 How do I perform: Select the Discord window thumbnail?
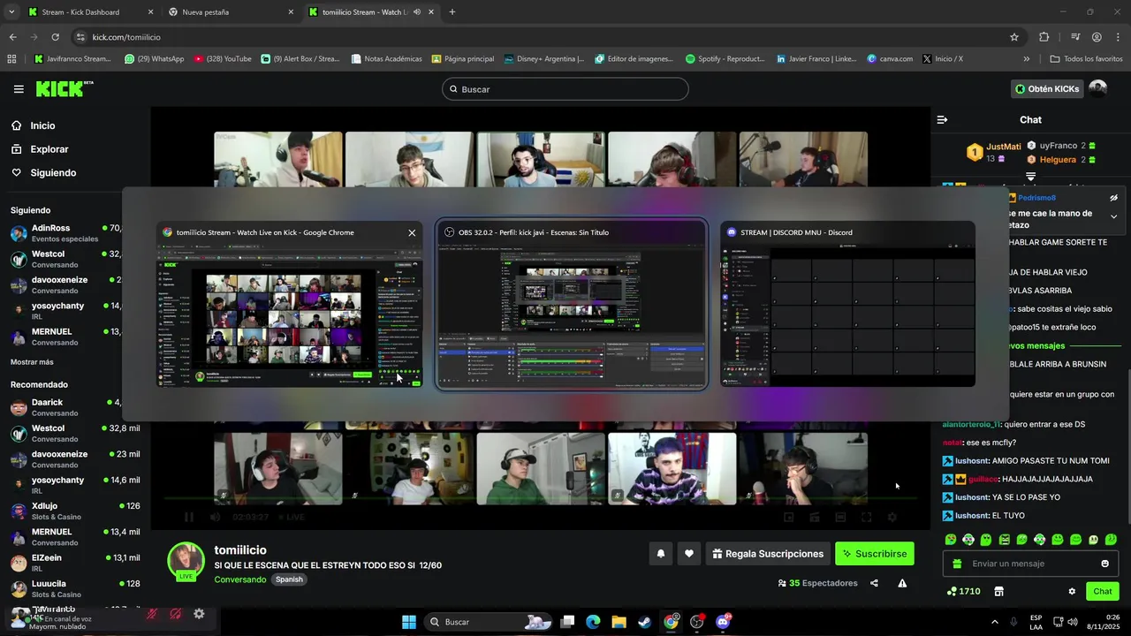tap(847, 305)
